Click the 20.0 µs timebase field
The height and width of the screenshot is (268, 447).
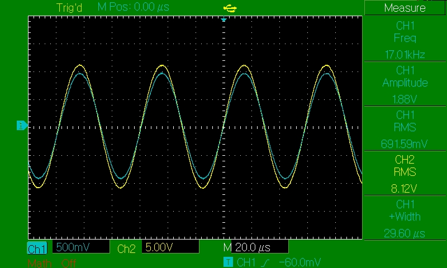pyautogui.click(x=260, y=247)
